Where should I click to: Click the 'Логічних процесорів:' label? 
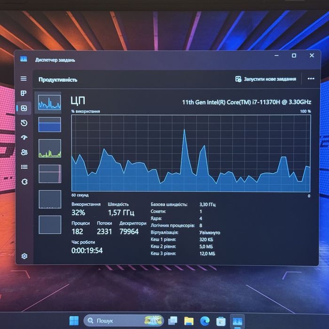click(172, 225)
